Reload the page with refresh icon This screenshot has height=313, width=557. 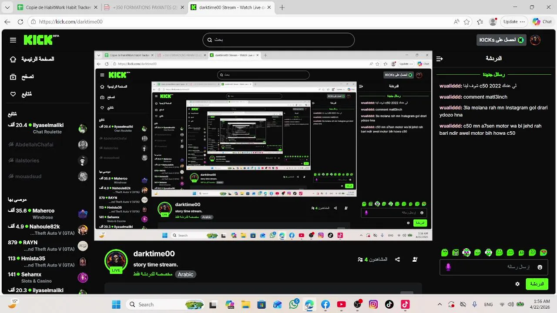[x=20, y=22]
